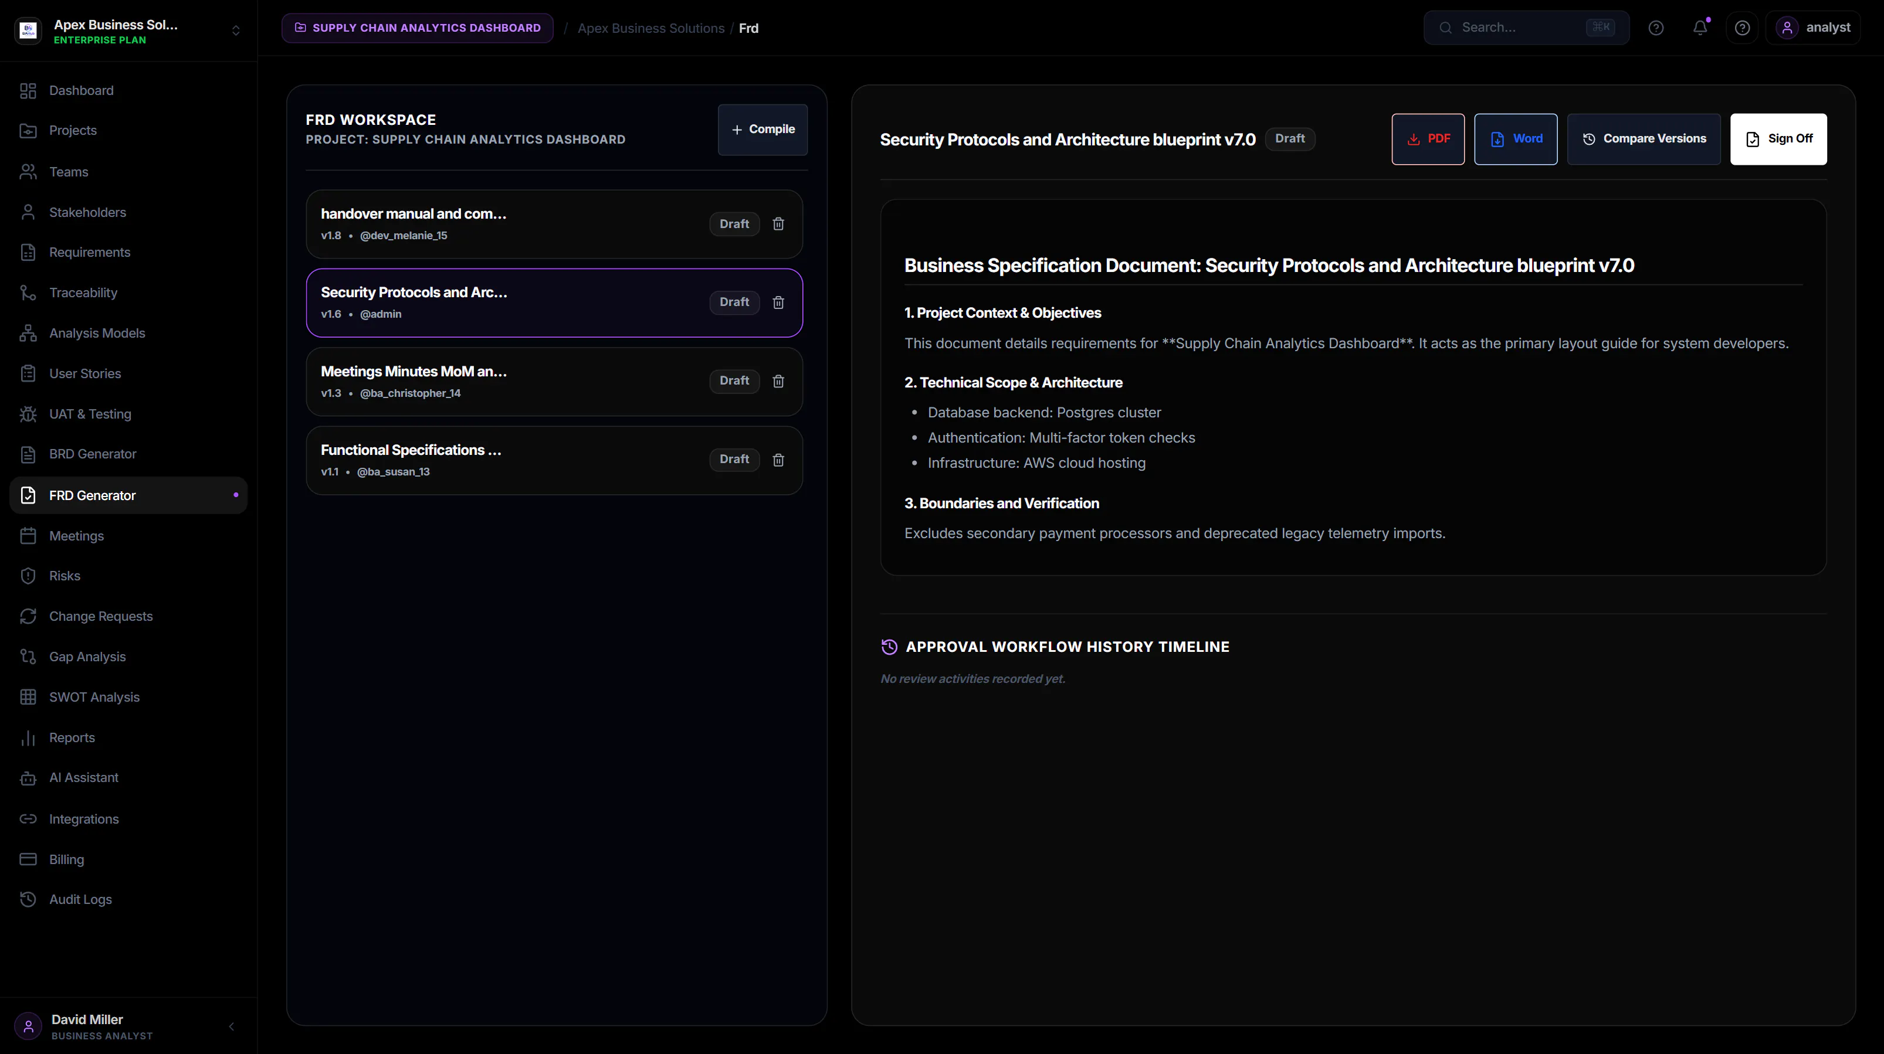
Task: Click the help icon left of the bell
Action: (x=1656, y=28)
